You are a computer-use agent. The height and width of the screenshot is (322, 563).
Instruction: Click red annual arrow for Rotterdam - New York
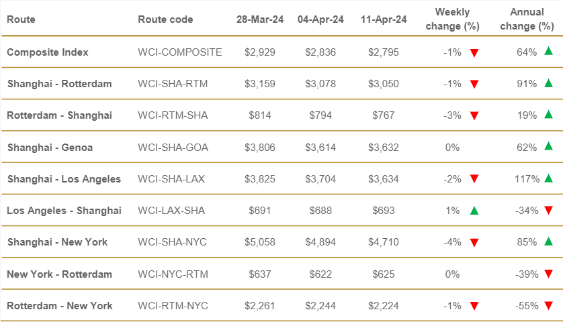(x=548, y=306)
